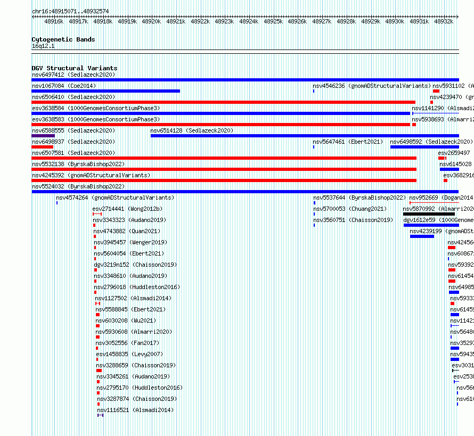Viewport: 474px width, 436px height.
Task: Click the esv3638583 (1000GenomesConsortiumPhase3) label
Action: (96, 119)
